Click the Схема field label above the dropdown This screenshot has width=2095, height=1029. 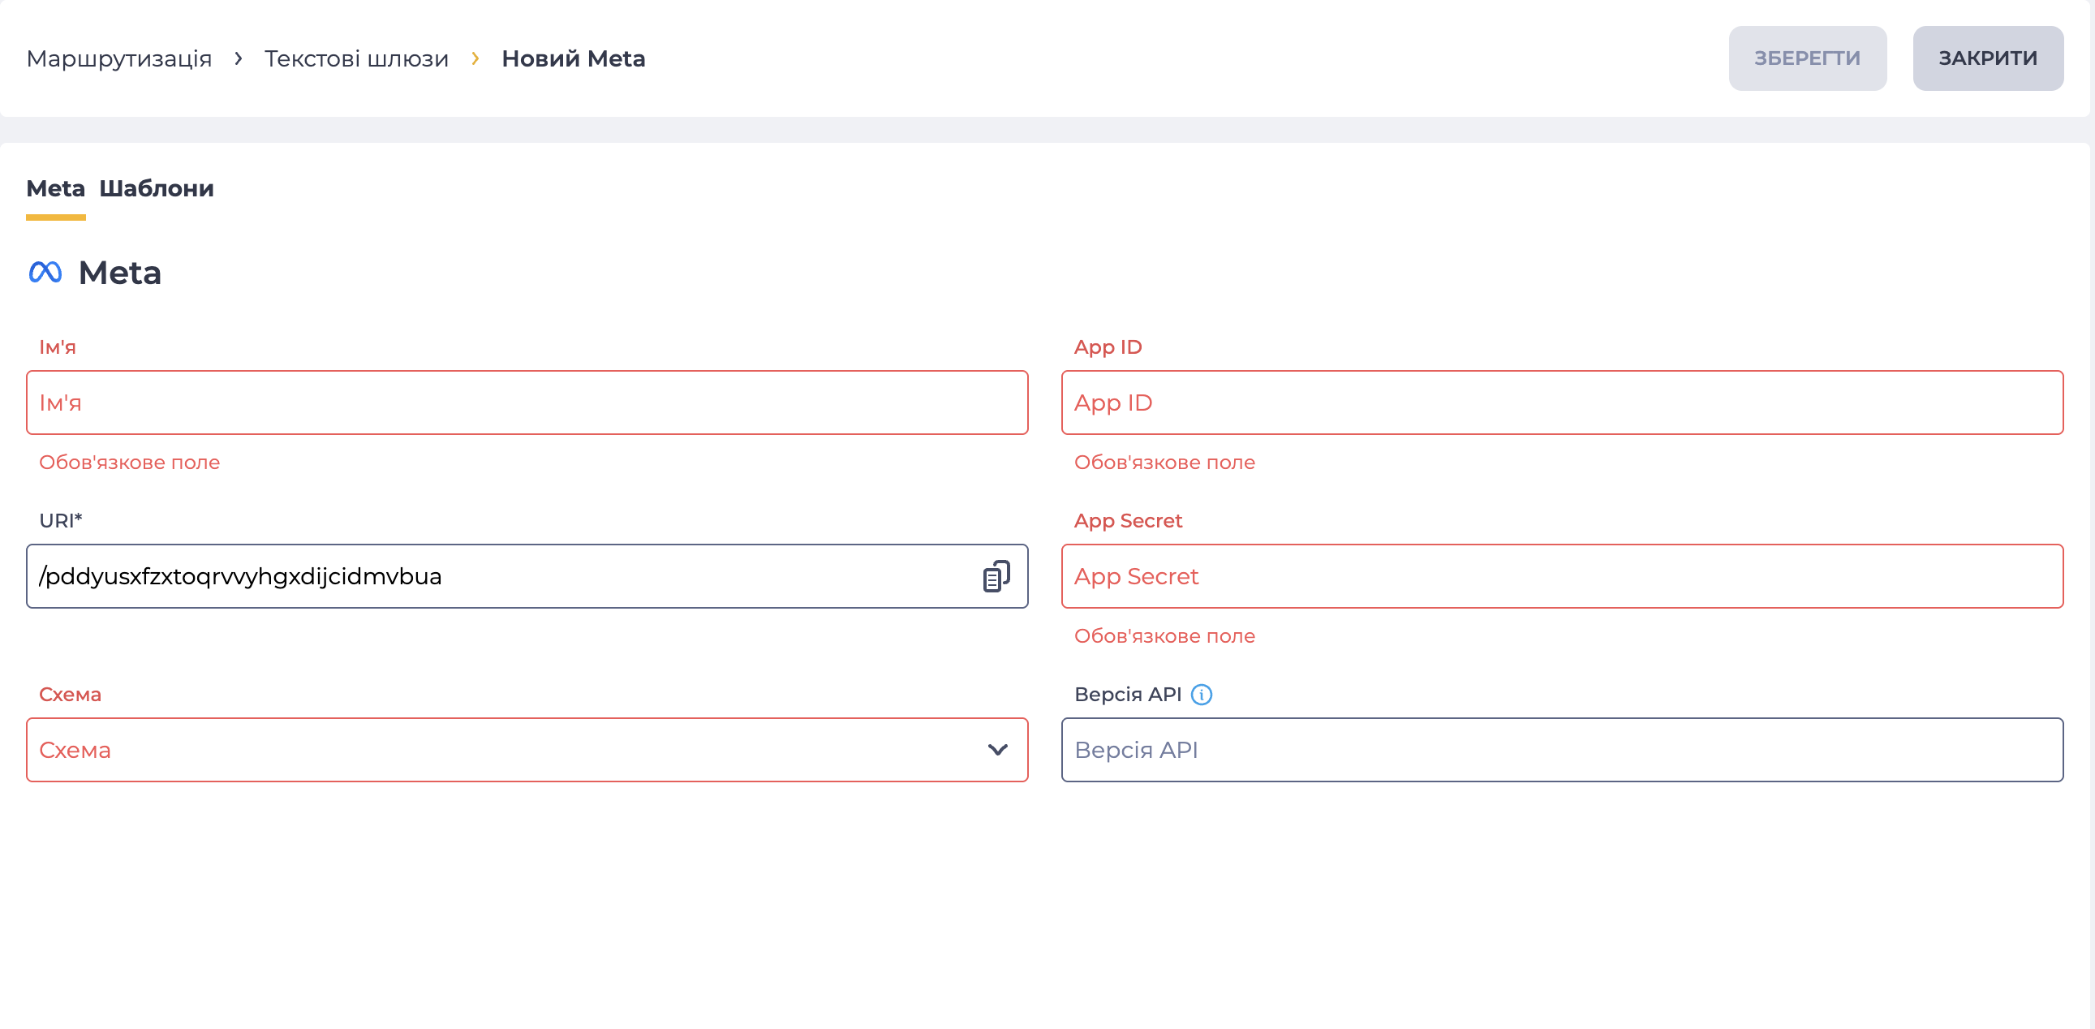(x=70, y=695)
